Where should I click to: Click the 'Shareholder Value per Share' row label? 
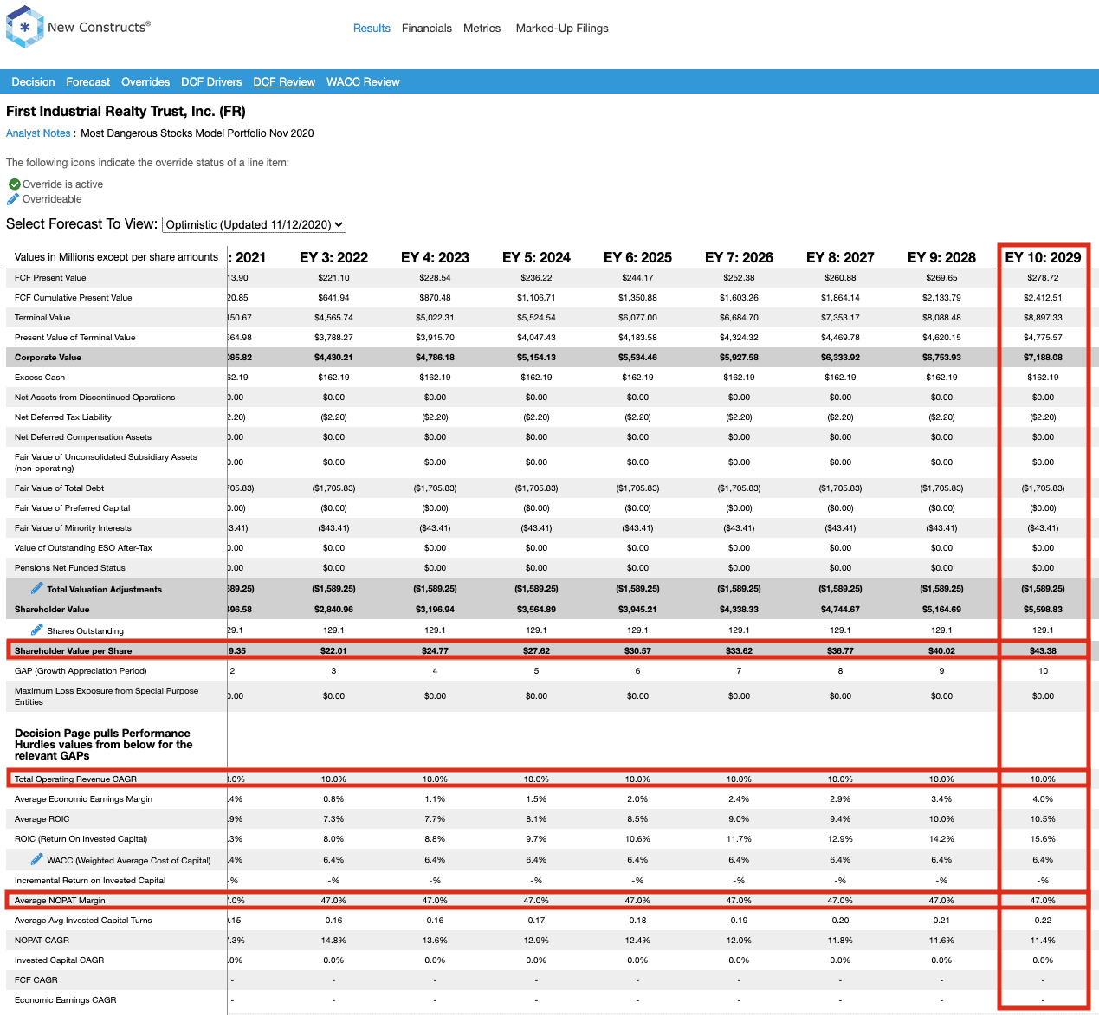(x=74, y=651)
